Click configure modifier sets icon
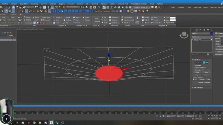Screen dimensions: 223x125 pos(208,55)
